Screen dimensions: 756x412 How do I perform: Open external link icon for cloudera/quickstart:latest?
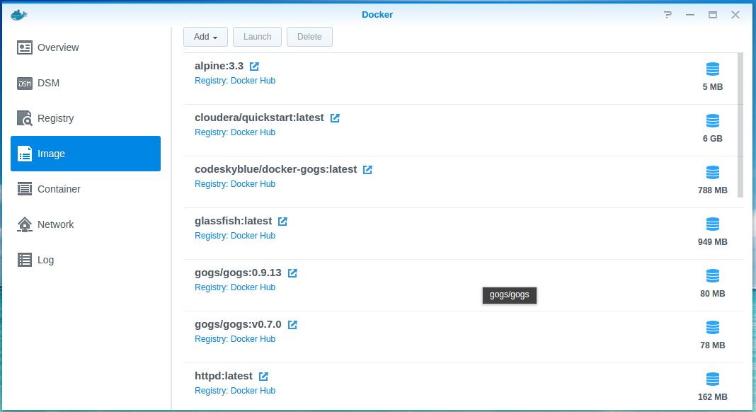click(335, 118)
